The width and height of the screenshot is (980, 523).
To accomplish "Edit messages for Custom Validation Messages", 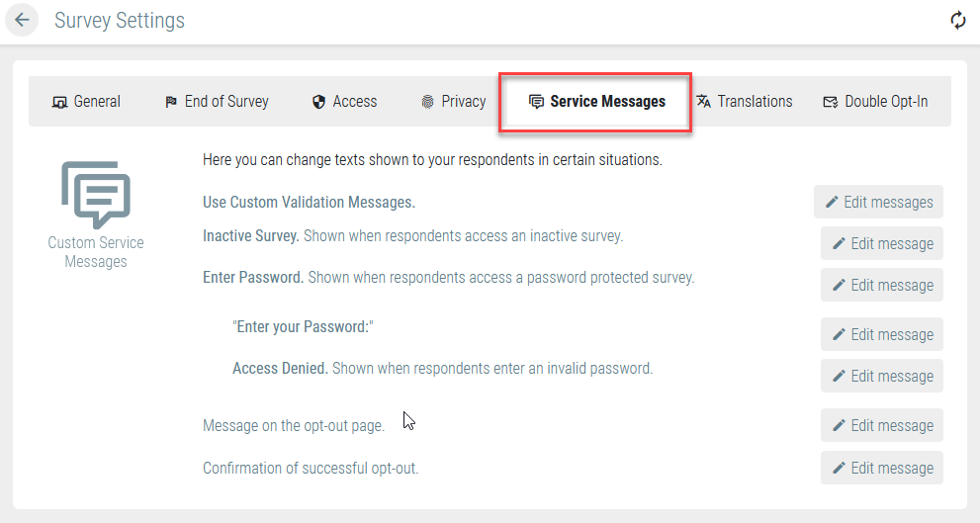I will (878, 202).
